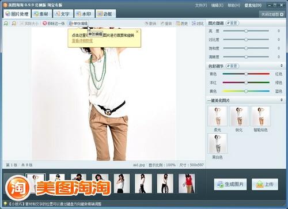Open the 查看详细教程 tutorial link
This screenshot has height=209, width=288.
tap(82, 41)
